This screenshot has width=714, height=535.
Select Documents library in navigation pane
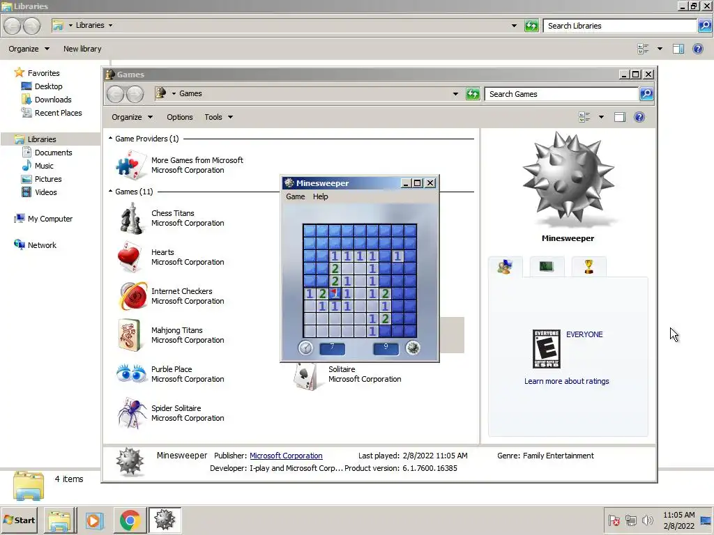[x=47, y=153]
